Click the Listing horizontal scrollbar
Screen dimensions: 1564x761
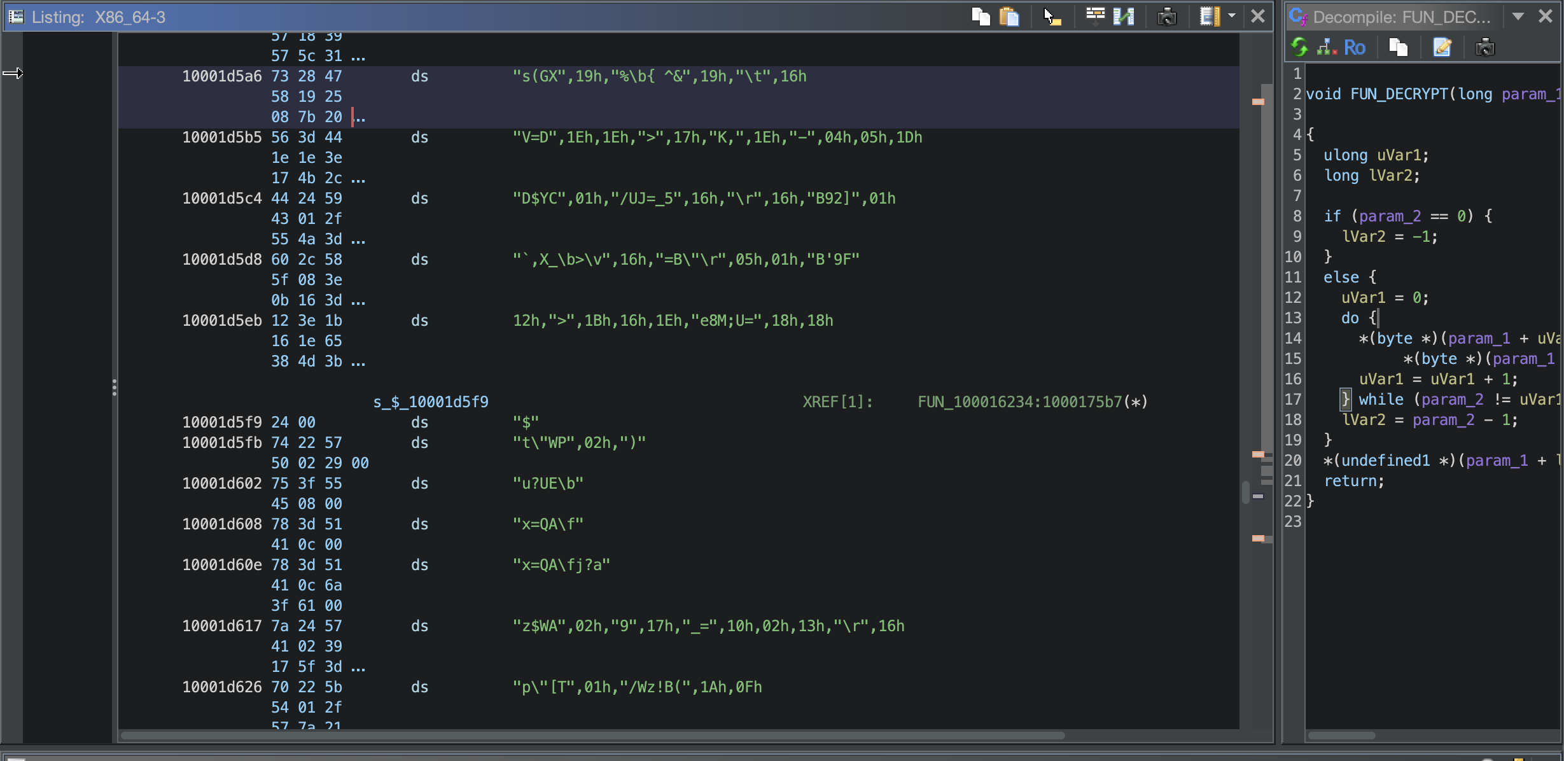click(592, 736)
